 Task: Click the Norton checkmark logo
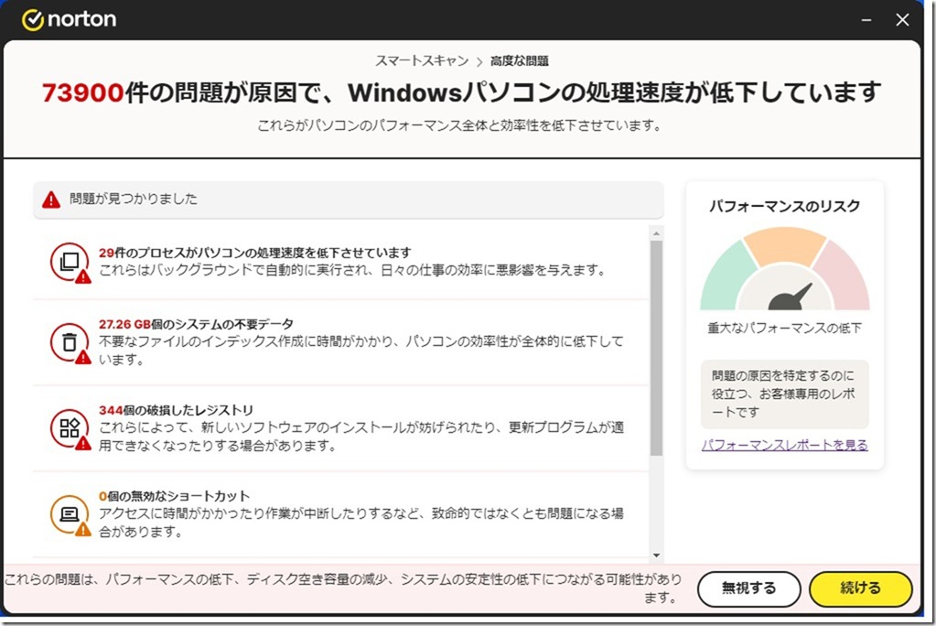(x=33, y=20)
